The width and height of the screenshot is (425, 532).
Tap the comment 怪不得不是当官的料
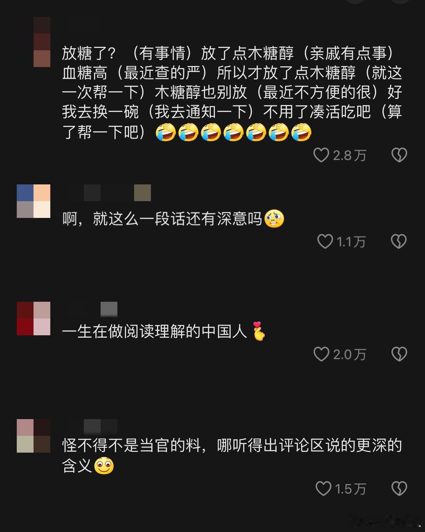pos(232,455)
